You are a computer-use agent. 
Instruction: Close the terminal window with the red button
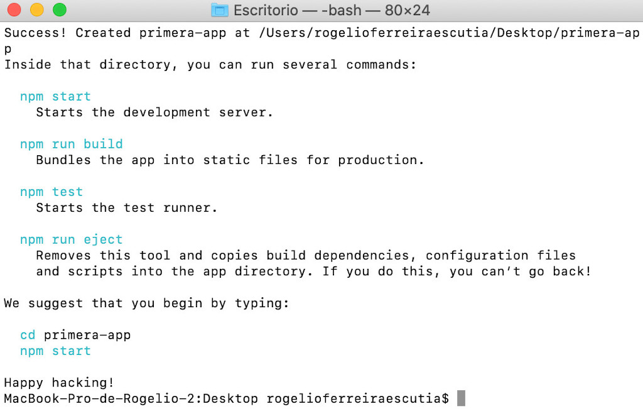pos(15,10)
